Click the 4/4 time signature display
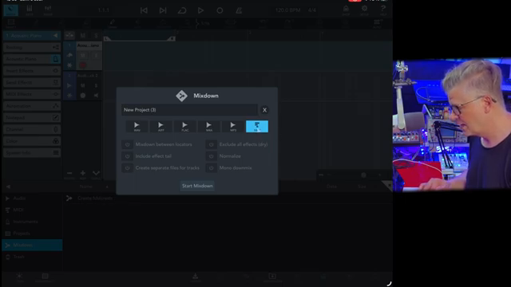This screenshot has width=511, height=287. click(x=312, y=10)
